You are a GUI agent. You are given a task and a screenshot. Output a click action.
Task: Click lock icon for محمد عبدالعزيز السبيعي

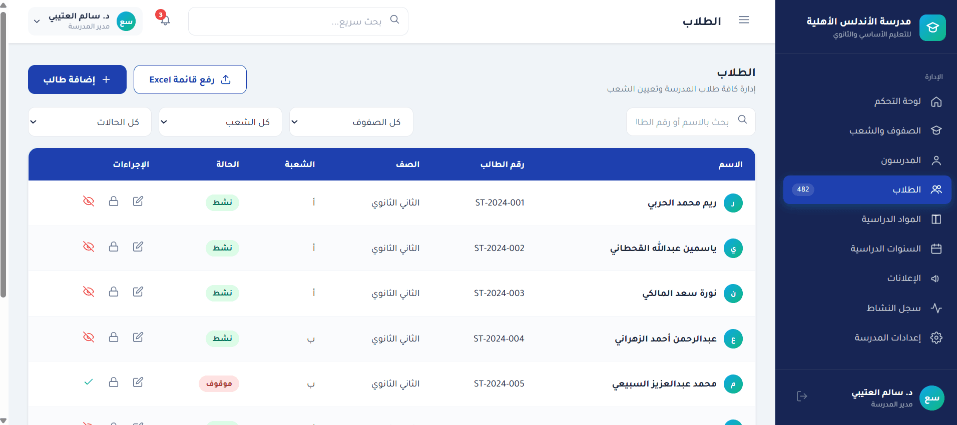[114, 382]
